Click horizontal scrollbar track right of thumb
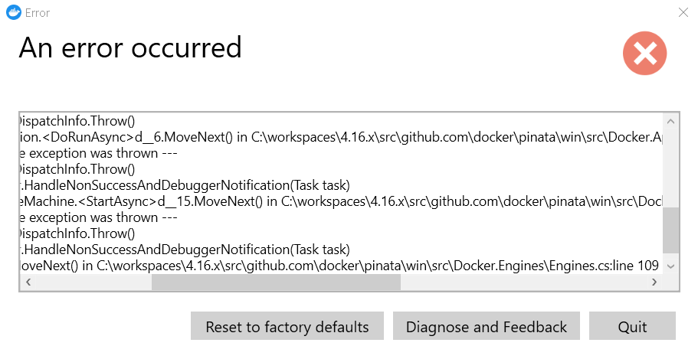Image resolution: width=698 pixels, height=359 pixels. [521, 282]
